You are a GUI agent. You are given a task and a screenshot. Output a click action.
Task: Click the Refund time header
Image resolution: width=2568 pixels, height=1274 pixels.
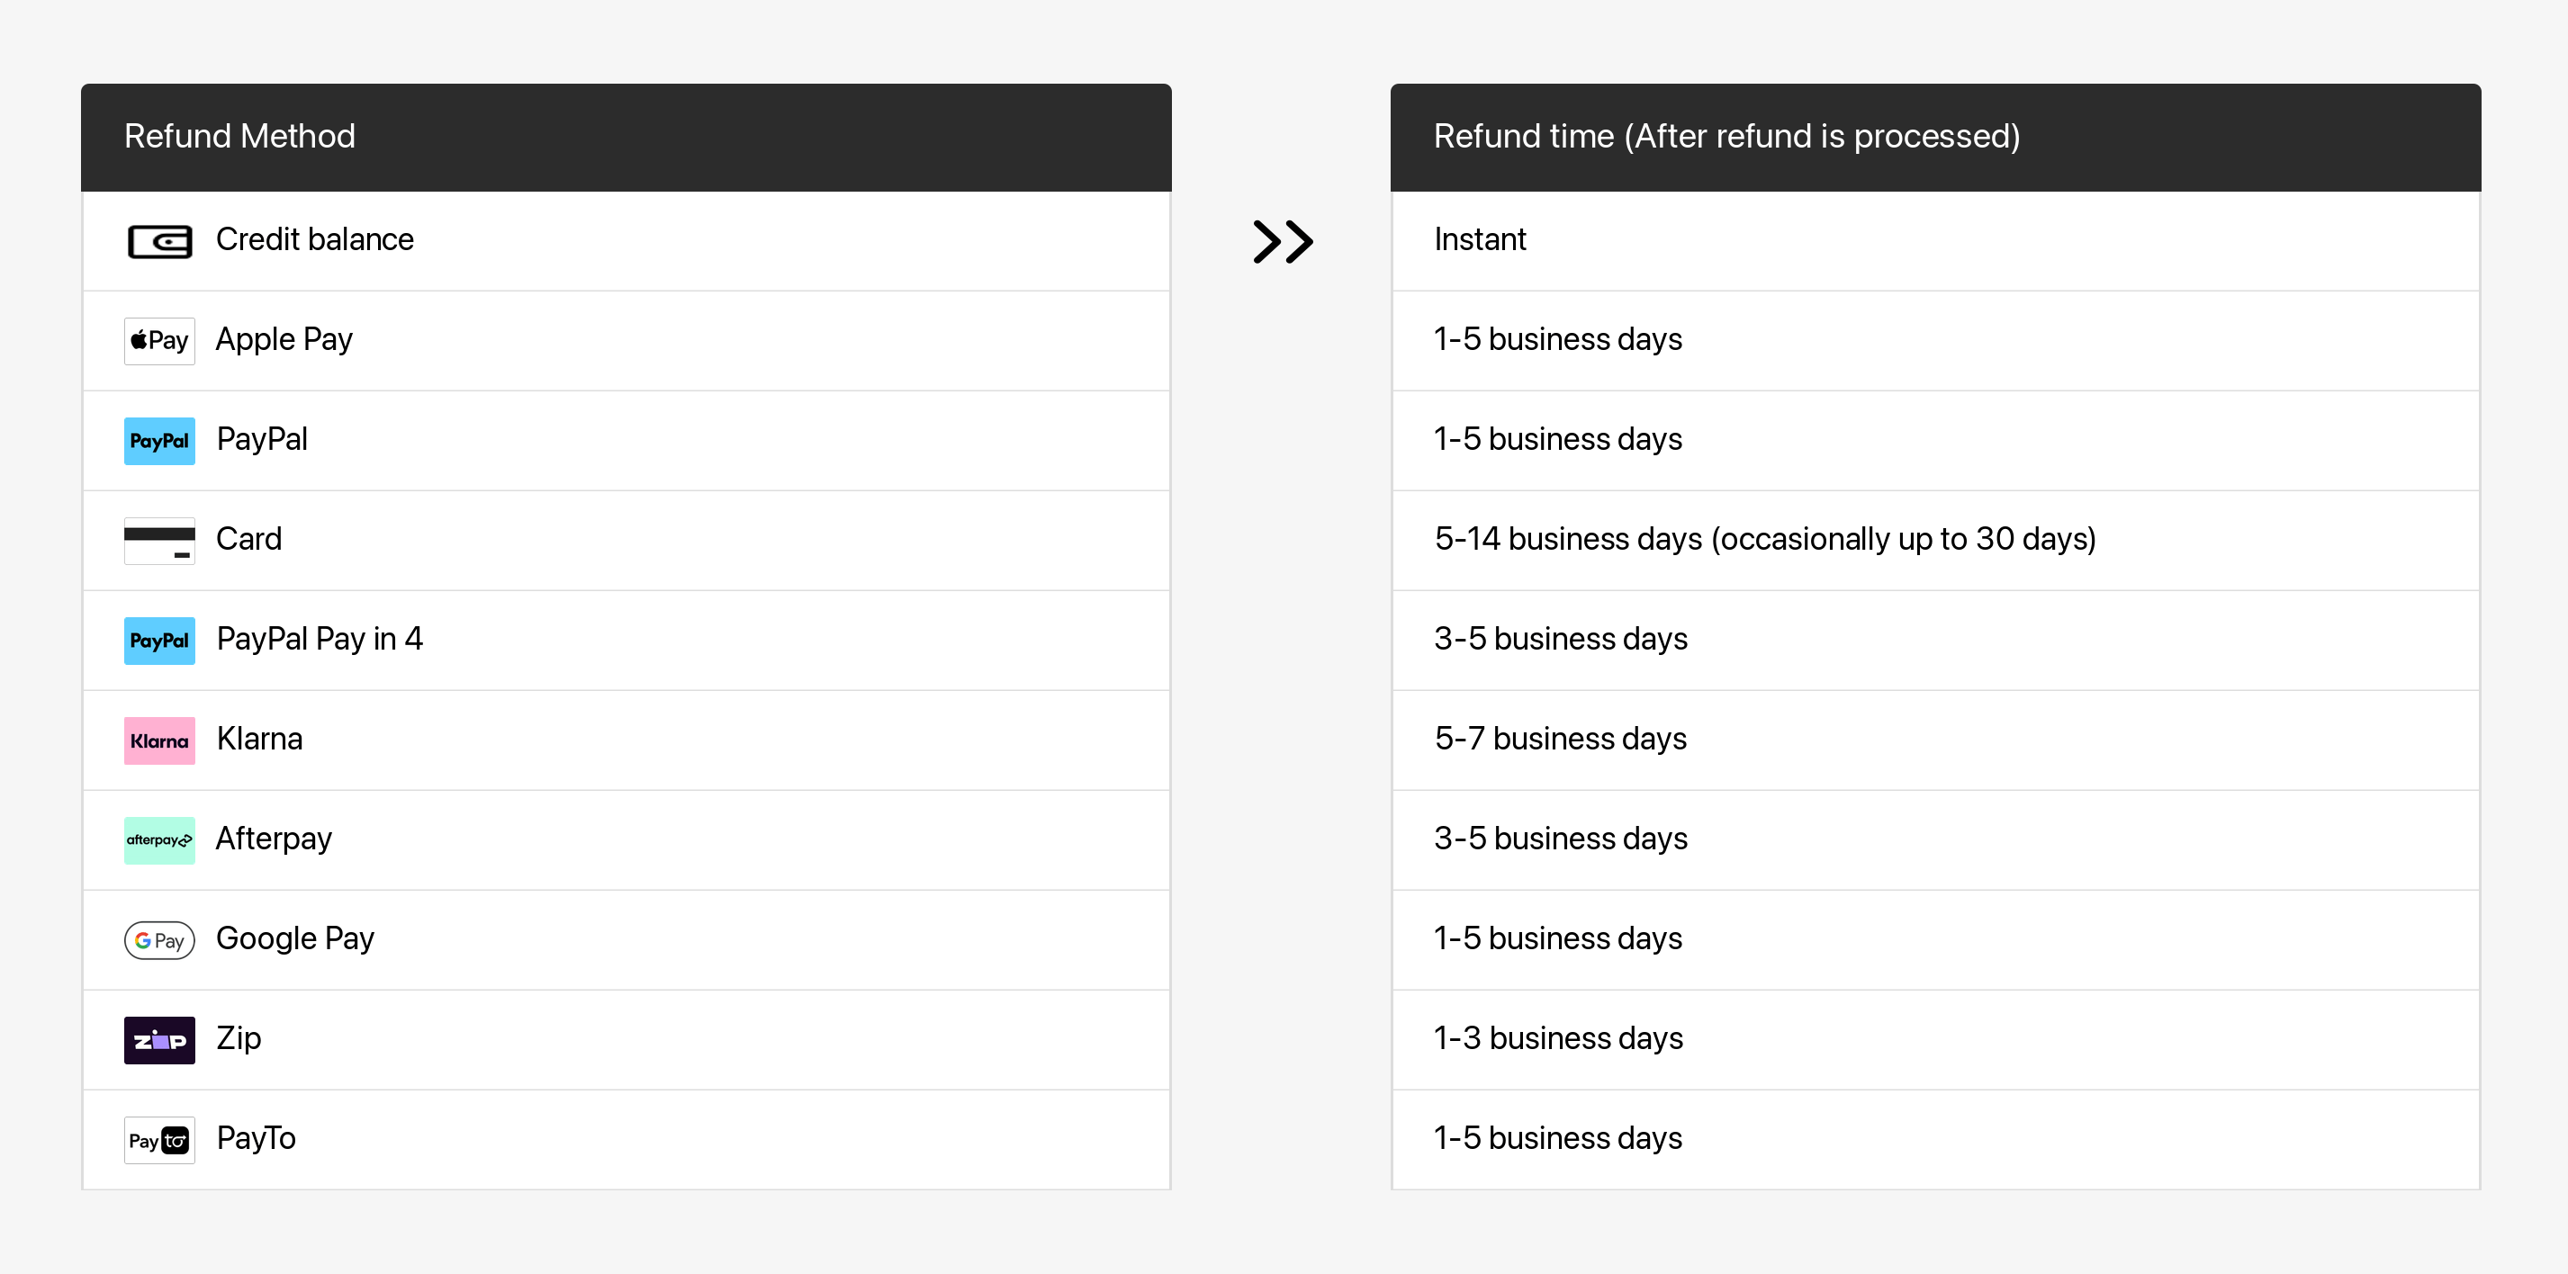tap(1726, 137)
